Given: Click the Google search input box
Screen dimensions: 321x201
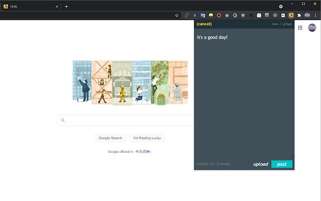Looking at the screenshot, I should point(125,121).
